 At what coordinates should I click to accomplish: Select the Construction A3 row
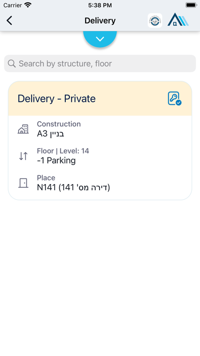tap(100, 129)
